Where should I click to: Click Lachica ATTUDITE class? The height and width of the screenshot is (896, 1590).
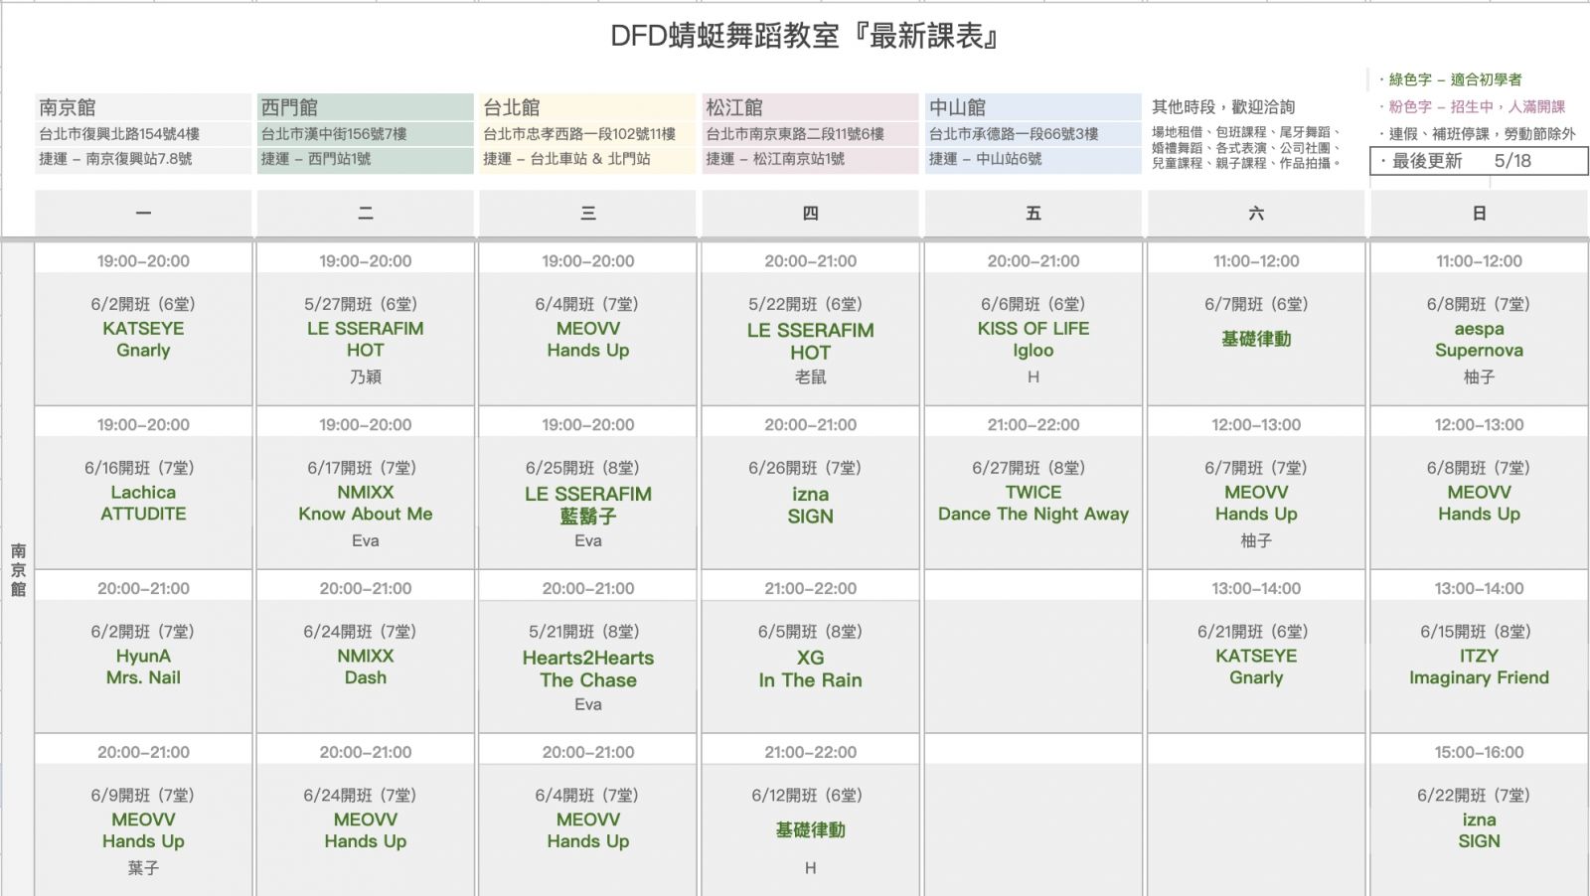click(143, 503)
